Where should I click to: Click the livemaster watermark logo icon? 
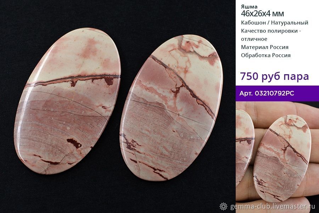[x=224, y=207]
